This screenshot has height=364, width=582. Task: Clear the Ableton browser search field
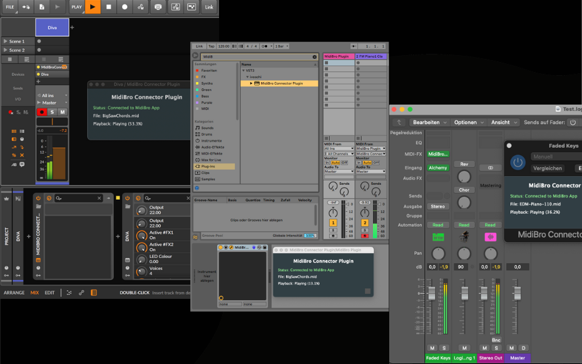(x=314, y=57)
